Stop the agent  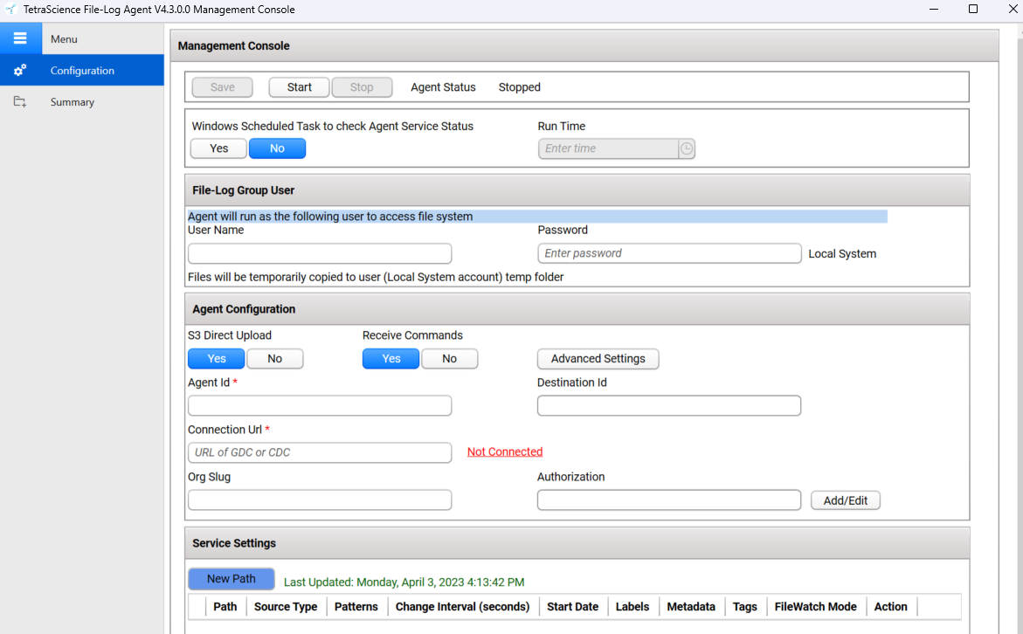(361, 86)
